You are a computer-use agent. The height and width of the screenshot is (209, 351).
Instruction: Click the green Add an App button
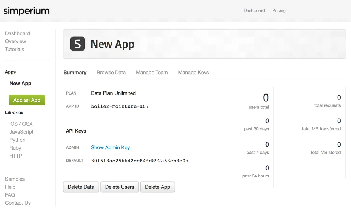point(27,100)
